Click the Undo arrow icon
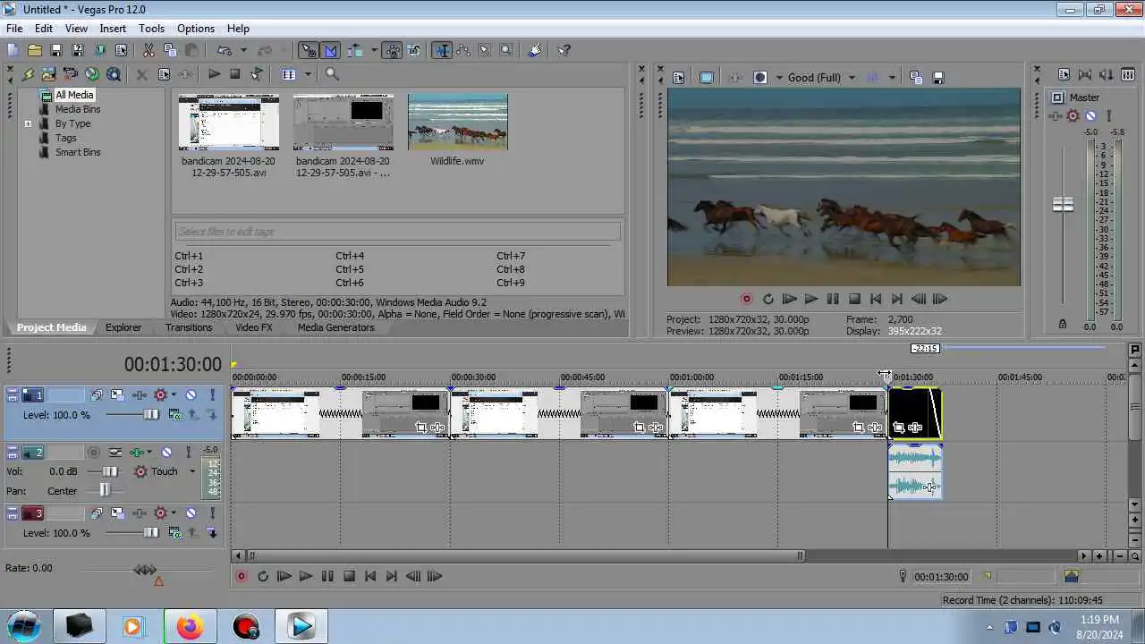The image size is (1145, 644). tap(224, 50)
